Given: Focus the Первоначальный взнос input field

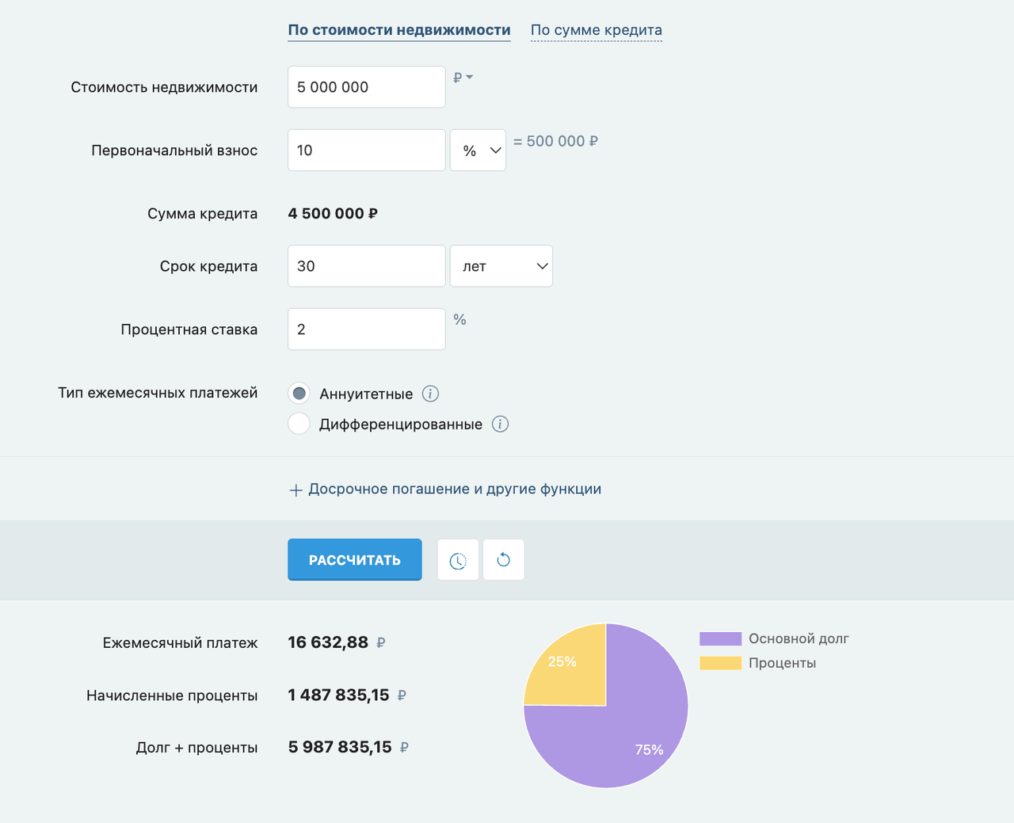Looking at the screenshot, I should point(366,151).
